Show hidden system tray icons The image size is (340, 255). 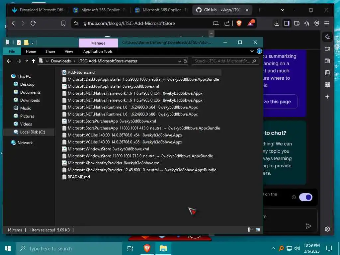273,248
